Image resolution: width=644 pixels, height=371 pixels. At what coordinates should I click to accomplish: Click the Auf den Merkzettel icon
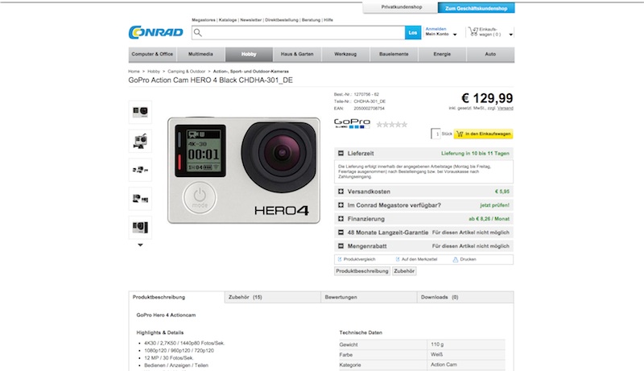pos(398,259)
